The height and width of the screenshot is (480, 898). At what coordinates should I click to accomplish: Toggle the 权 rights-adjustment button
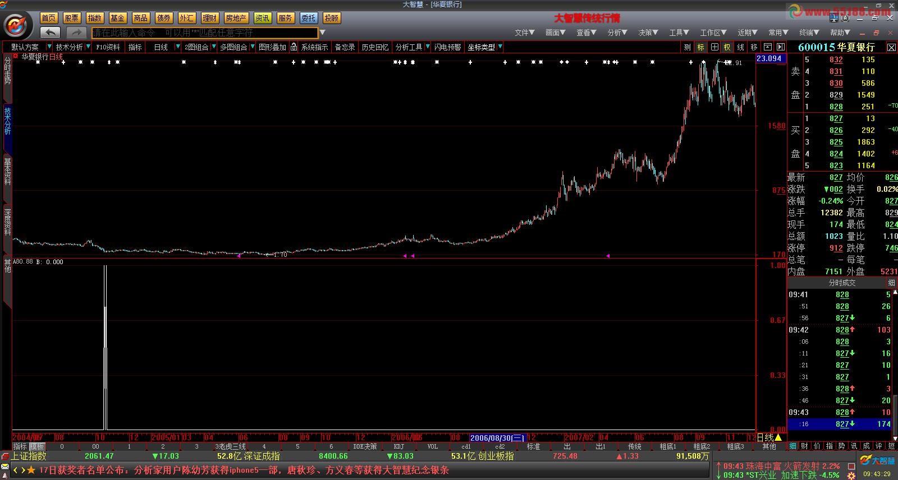pos(727,47)
